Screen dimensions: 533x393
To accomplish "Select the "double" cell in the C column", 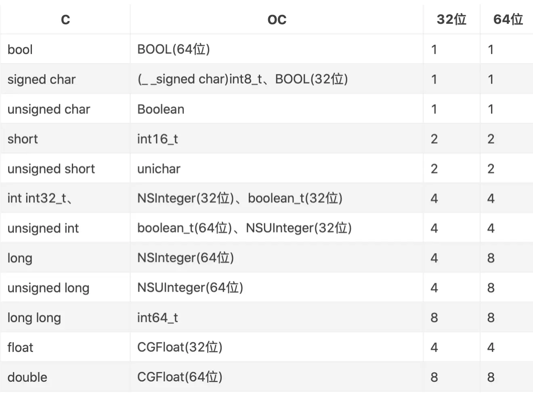I will tap(27, 377).
